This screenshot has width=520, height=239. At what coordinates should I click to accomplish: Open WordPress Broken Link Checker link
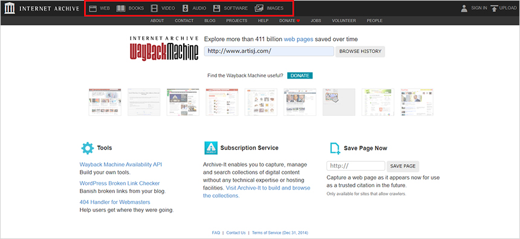click(120, 183)
